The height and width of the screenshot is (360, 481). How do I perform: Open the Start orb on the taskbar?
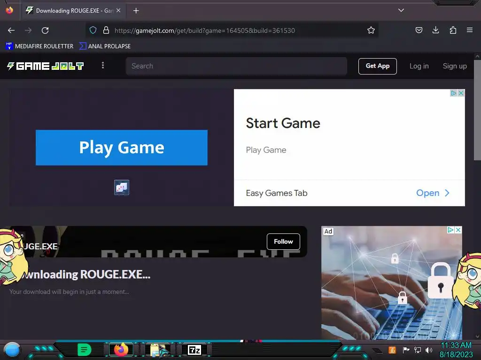tap(12, 350)
